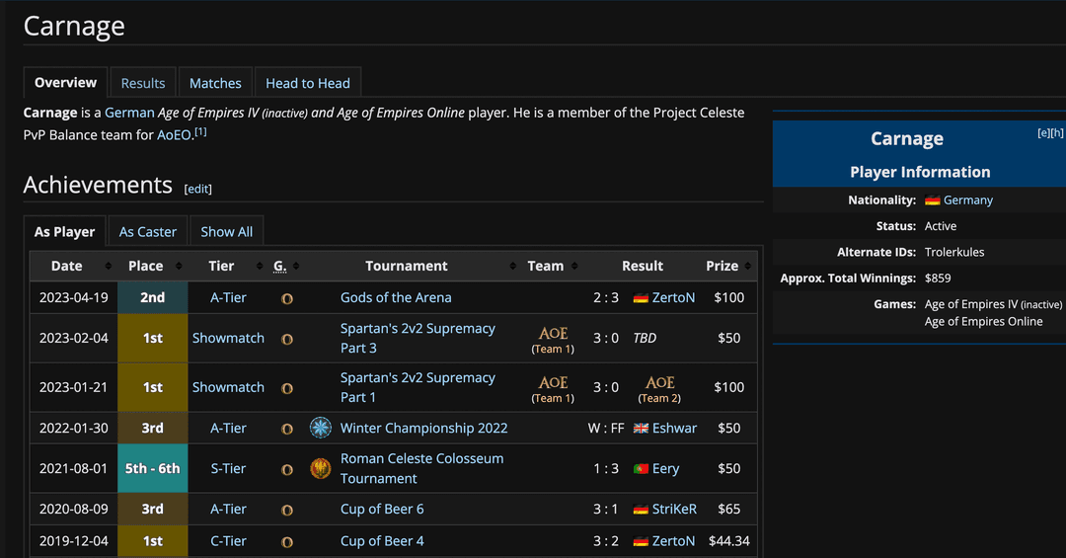Select the As Player achievements tab
The height and width of the screenshot is (558, 1066).
pos(64,231)
